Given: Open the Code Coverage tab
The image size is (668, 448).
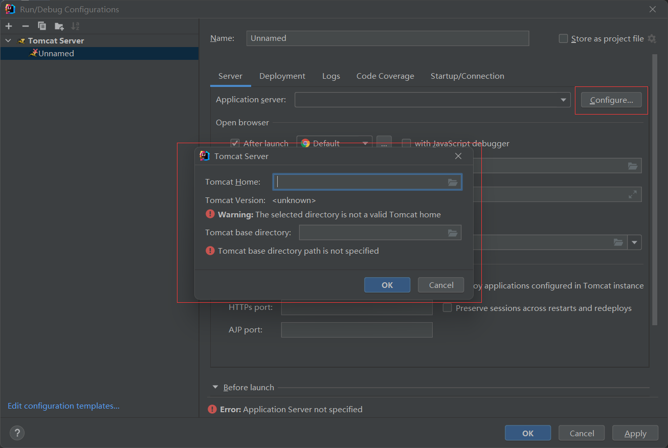Looking at the screenshot, I should click(385, 76).
